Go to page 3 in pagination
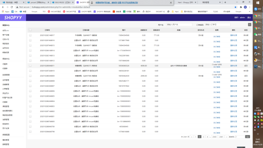This screenshot has height=148, width=263. click(204, 137)
